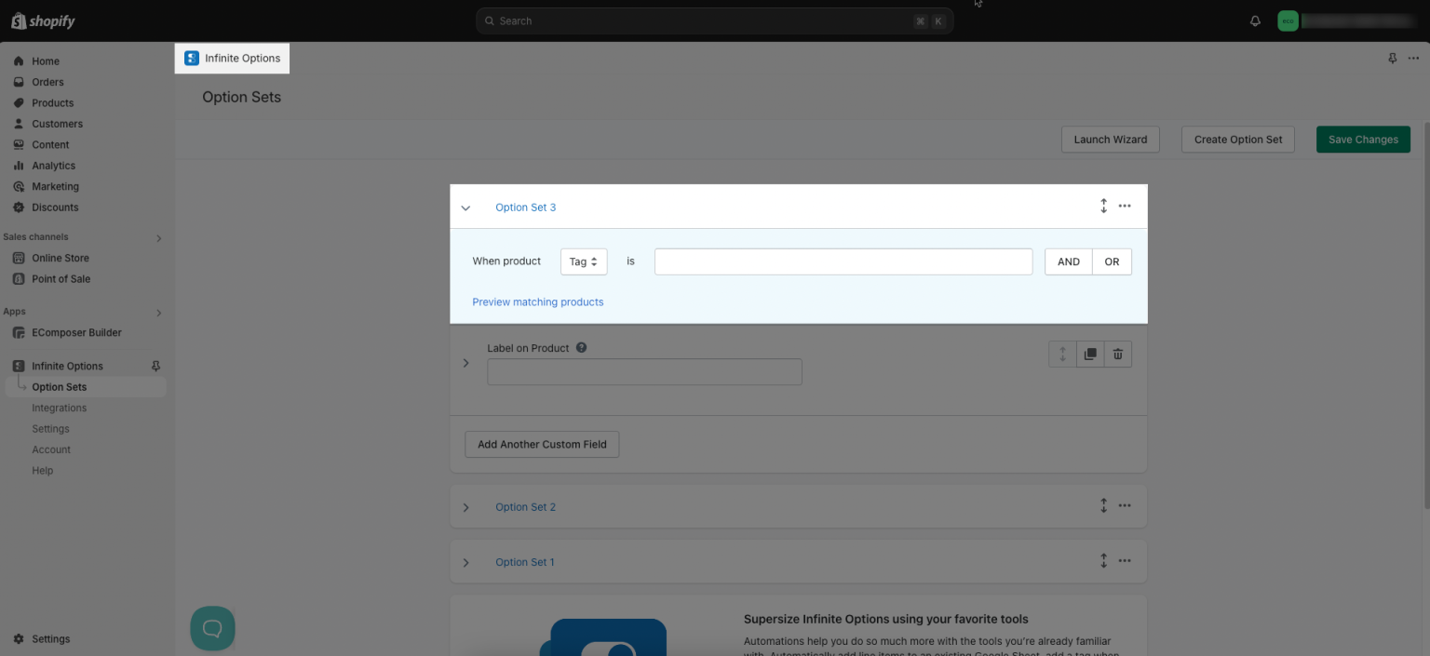This screenshot has width=1430, height=656.
Task: Click the Save Changes button
Action: [1363, 139]
